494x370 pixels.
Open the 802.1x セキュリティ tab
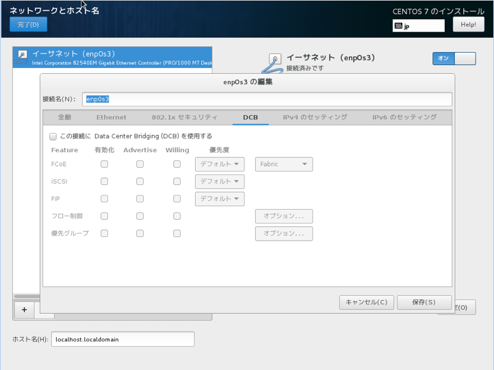[185, 117]
